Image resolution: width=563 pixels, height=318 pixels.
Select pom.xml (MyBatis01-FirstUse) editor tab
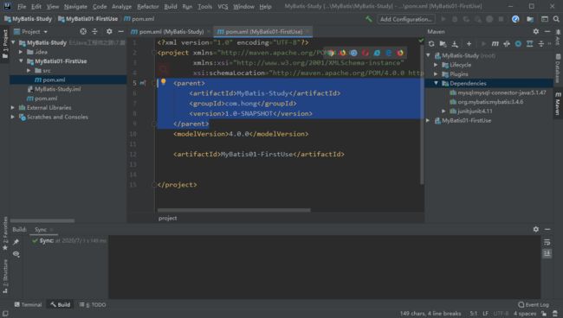pyautogui.click(x=263, y=31)
